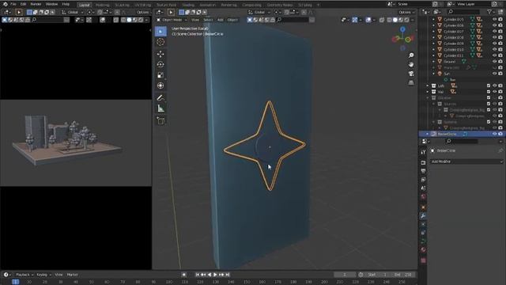Choose the Annotate tool
The height and width of the screenshot is (285, 506).
pyautogui.click(x=160, y=97)
